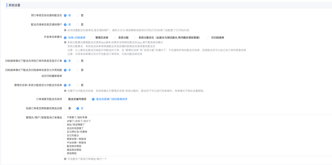Set 待抢订单列表是否显示订单 to 是
The width and height of the screenshot is (332, 165).
point(65,61)
